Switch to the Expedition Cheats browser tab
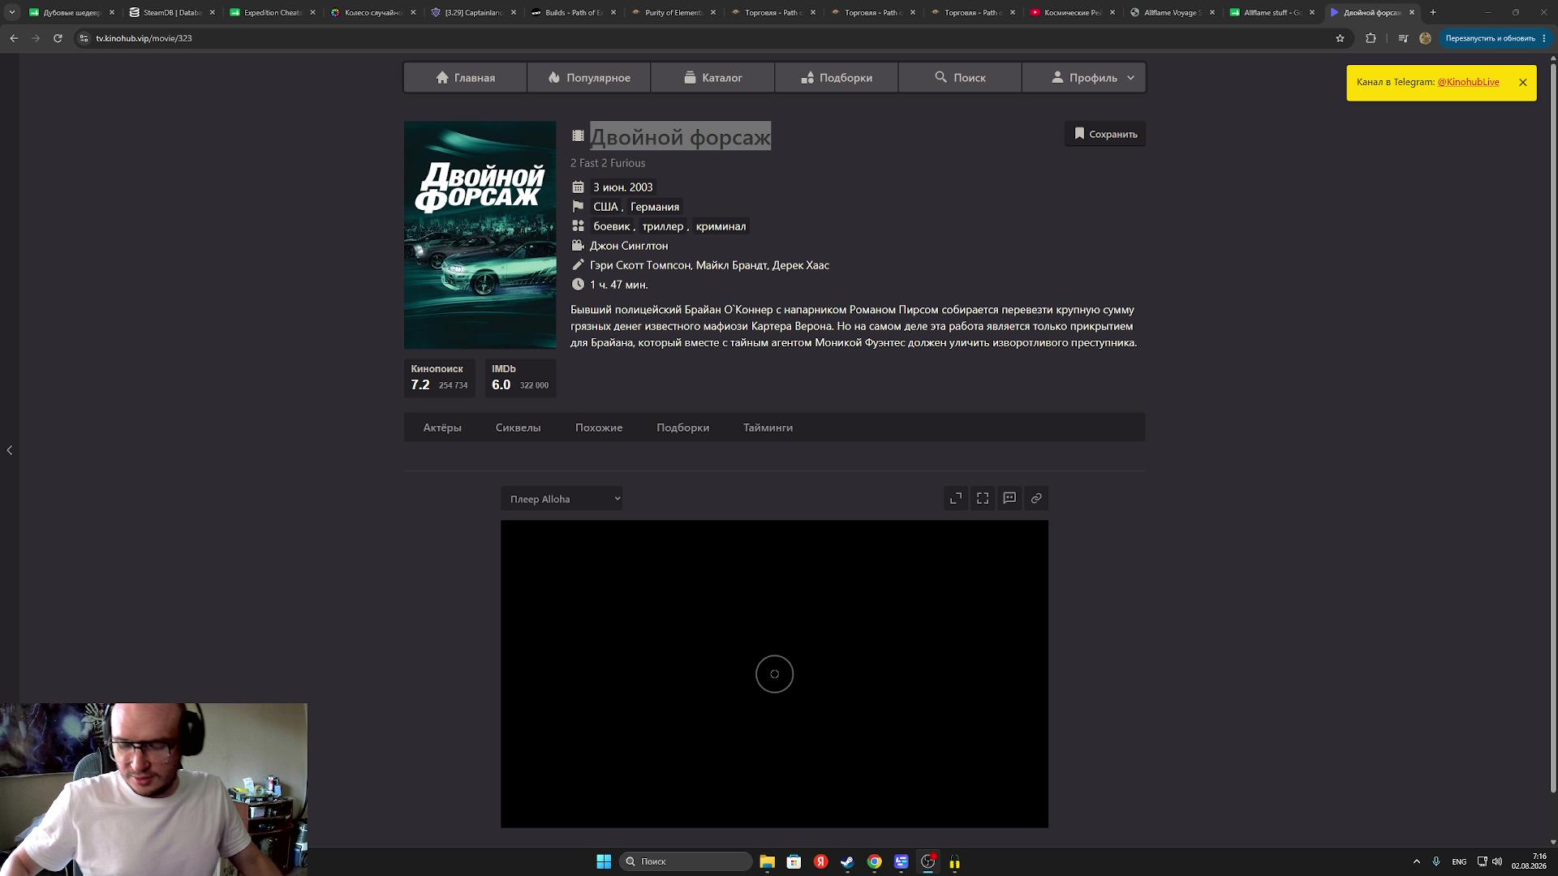This screenshot has height=876, width=1558. [x=273, y=12]
